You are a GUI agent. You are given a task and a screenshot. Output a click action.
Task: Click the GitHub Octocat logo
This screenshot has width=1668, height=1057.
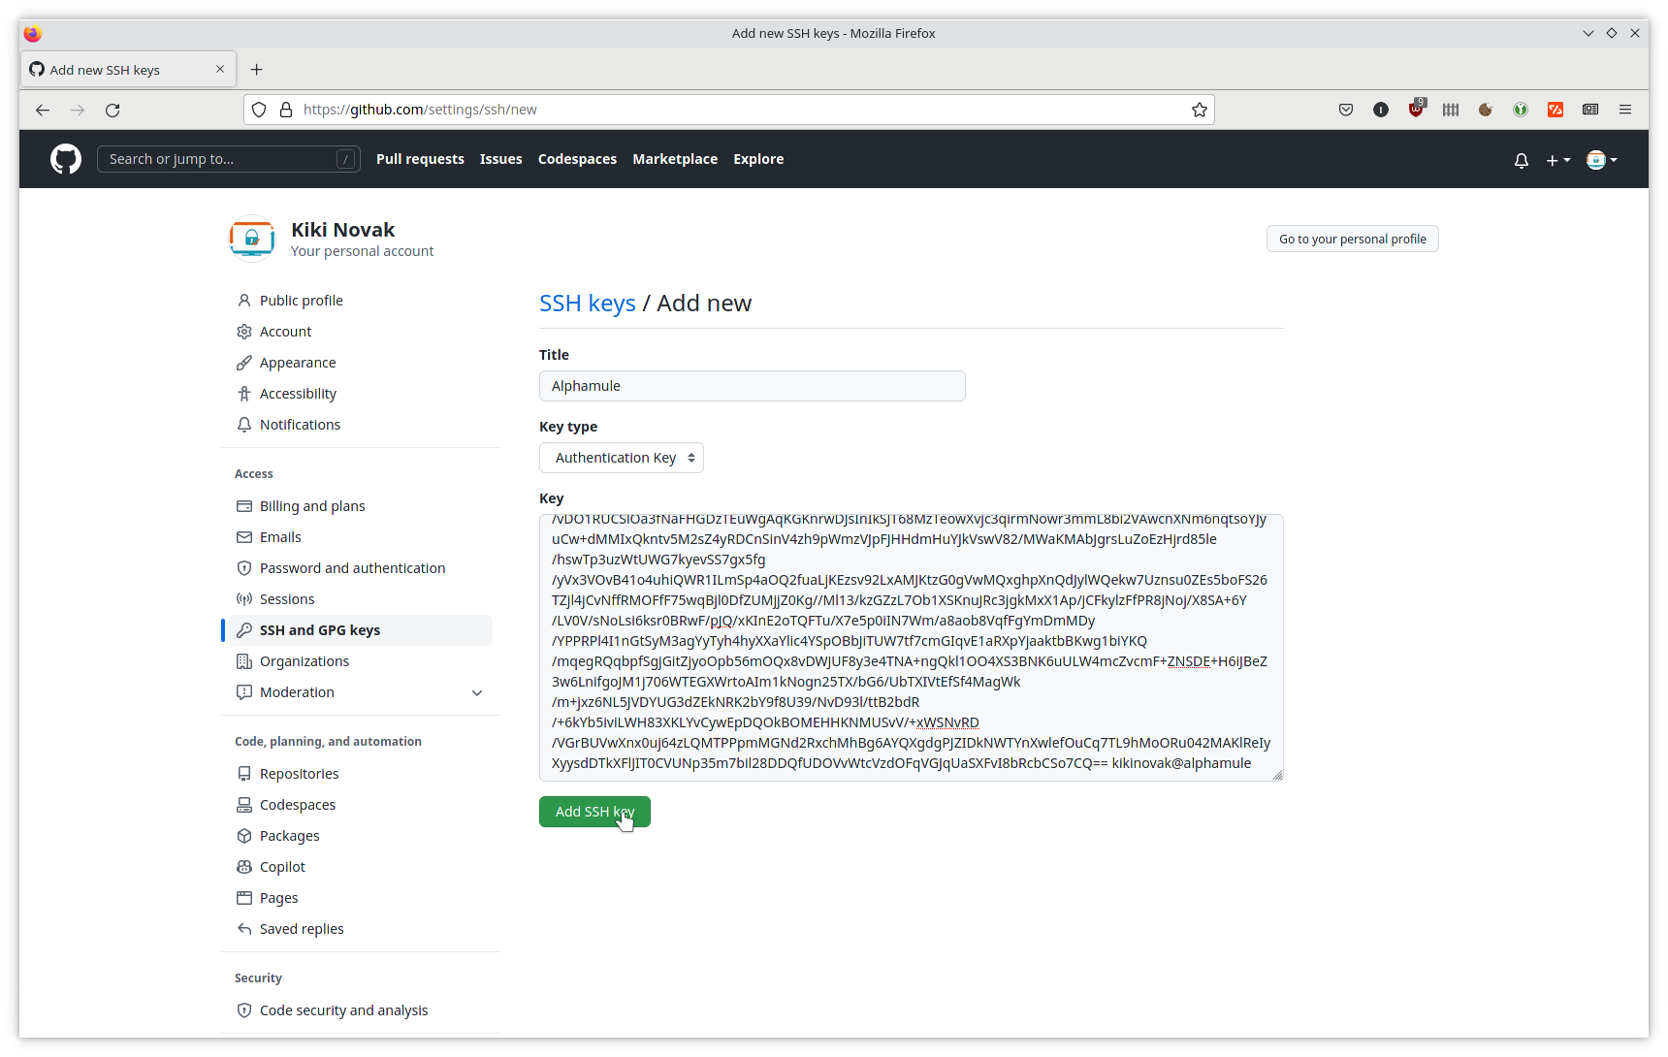pos(66,159)
